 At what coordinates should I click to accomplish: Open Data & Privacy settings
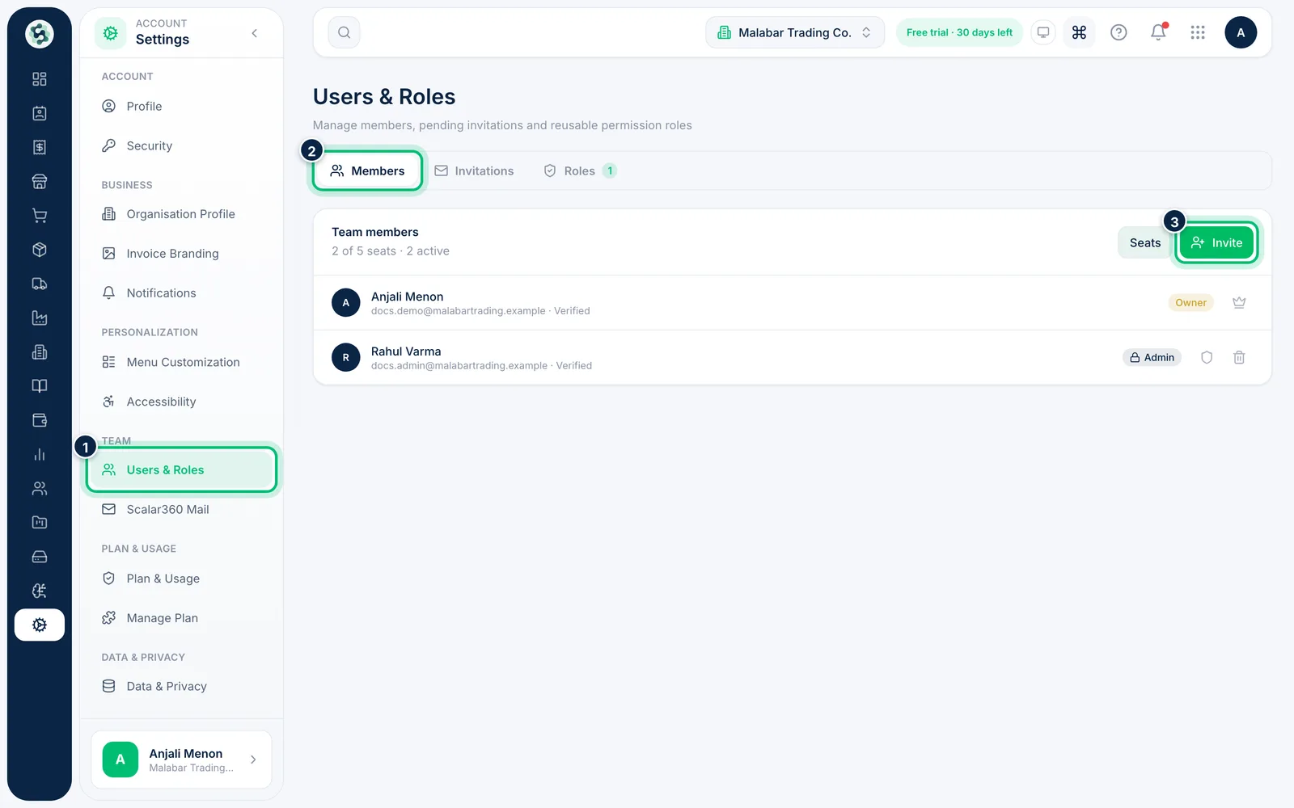pos(181,686)
